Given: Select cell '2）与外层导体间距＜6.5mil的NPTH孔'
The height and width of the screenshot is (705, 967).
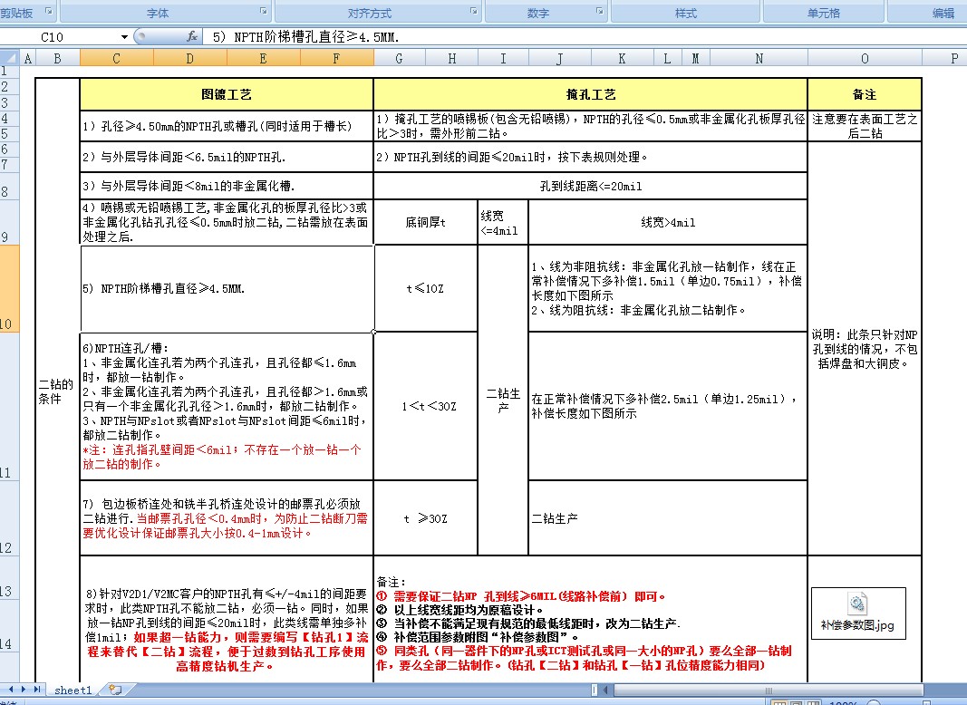Looking at the screenshot, I should click(227, 158).
